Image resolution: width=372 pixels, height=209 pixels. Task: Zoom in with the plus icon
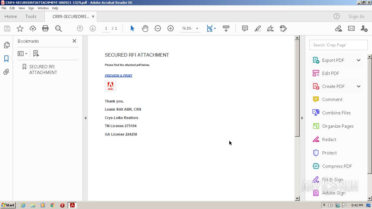(171, 28)
